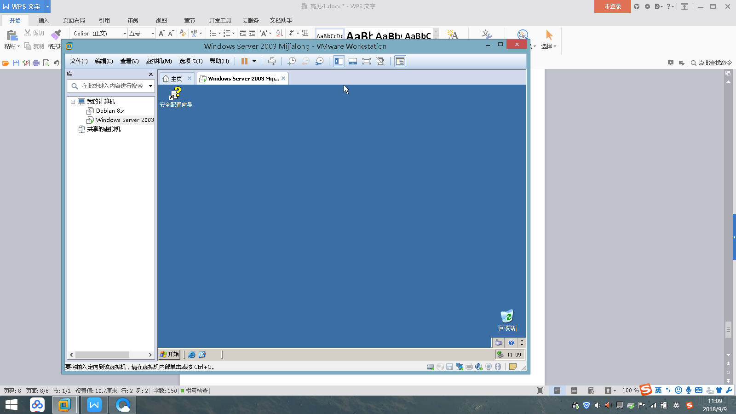Switch to the 主页 tab in VMware

[x=172, y=79]
